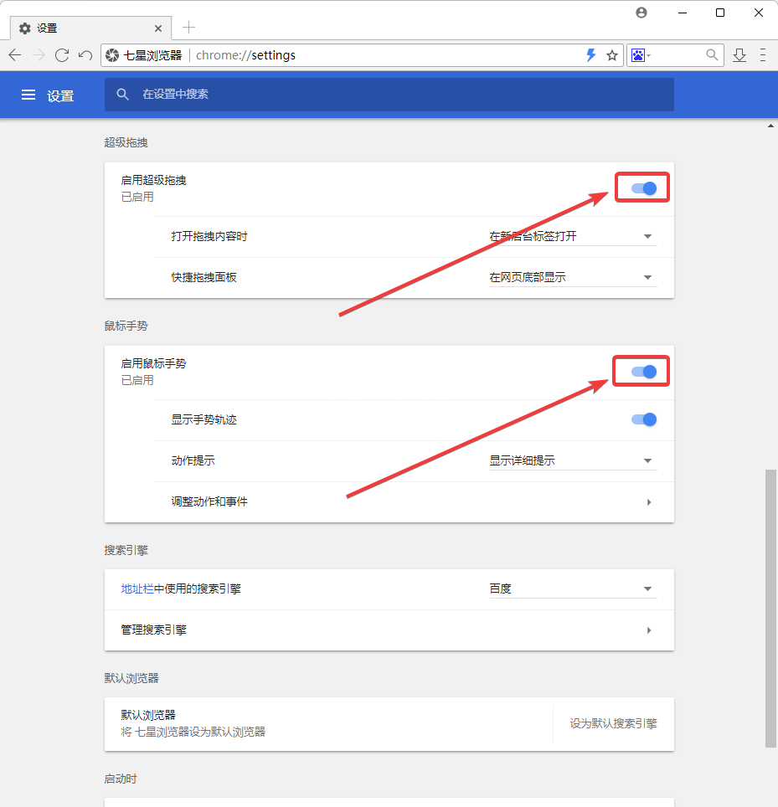Open the downloads icon
Image resolution: width=778 pixels, height=807 pixels.
pyautogui.click(x=739, y=55)
